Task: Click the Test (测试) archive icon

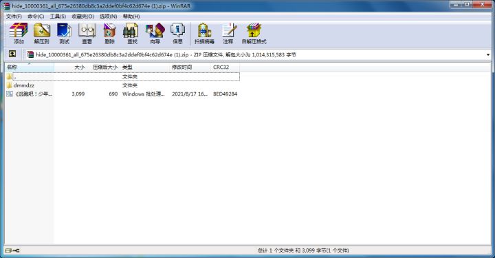Action: tap(65, 34)
